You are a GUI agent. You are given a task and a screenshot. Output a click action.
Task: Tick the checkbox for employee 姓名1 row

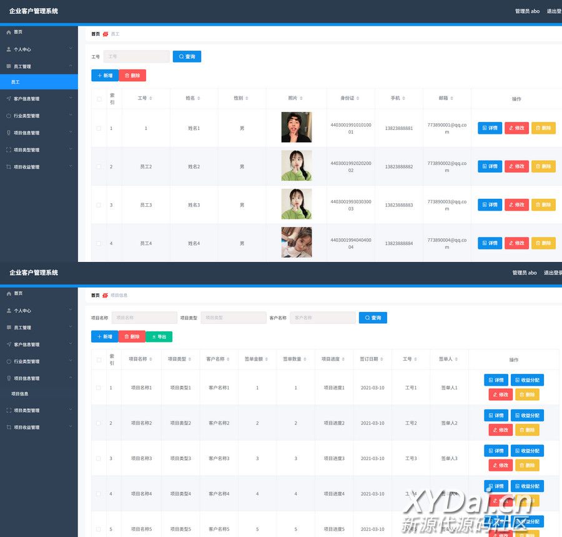coord(99,128)
